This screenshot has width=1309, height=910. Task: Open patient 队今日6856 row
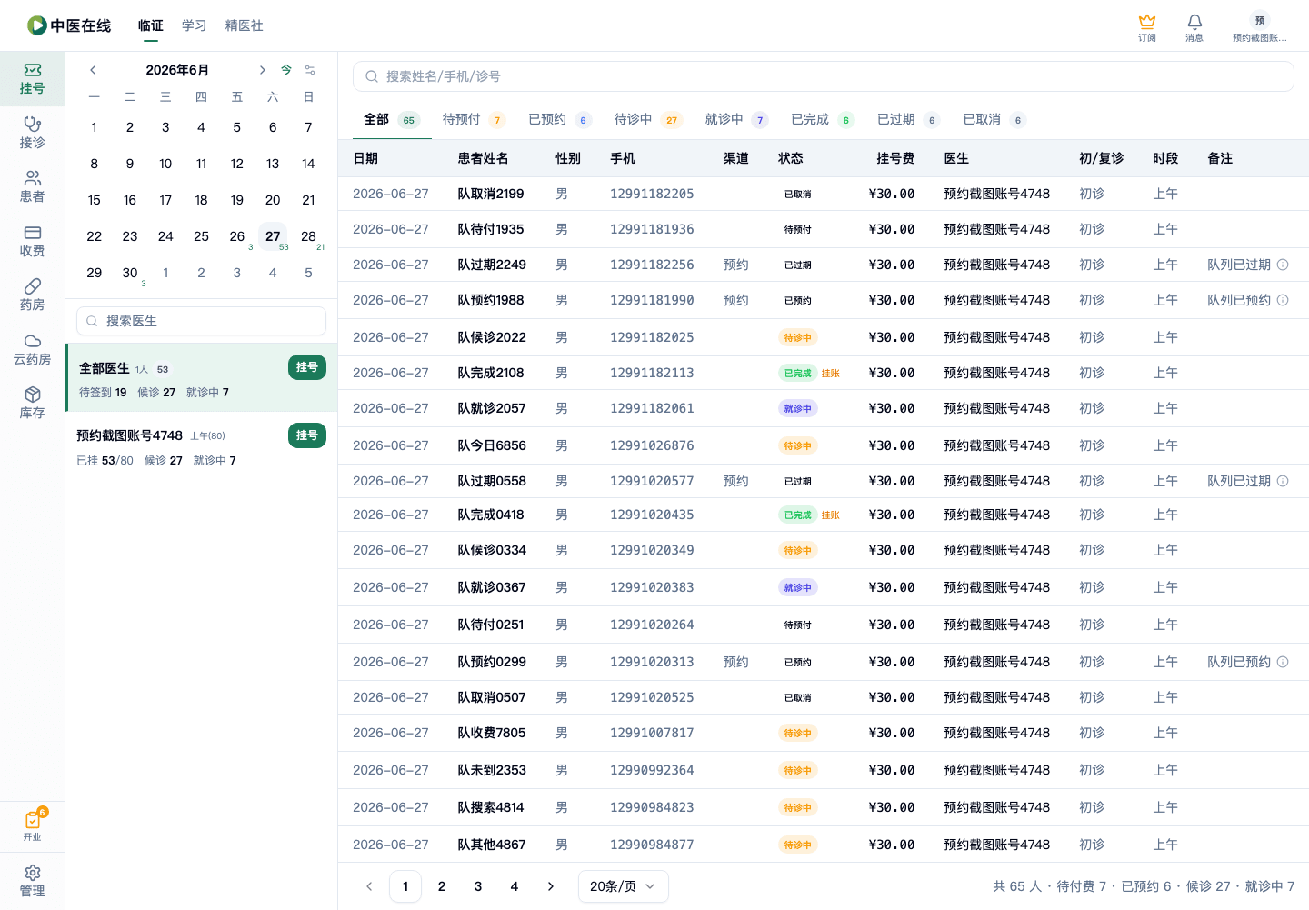[824, 445]
